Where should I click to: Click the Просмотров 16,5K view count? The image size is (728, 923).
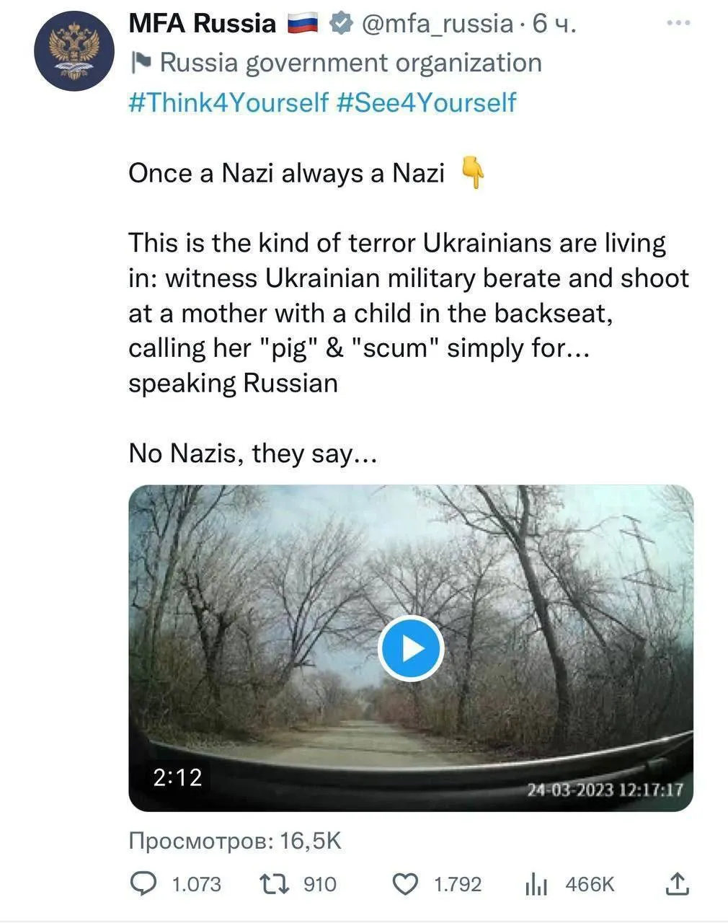[x=234, y=840]
